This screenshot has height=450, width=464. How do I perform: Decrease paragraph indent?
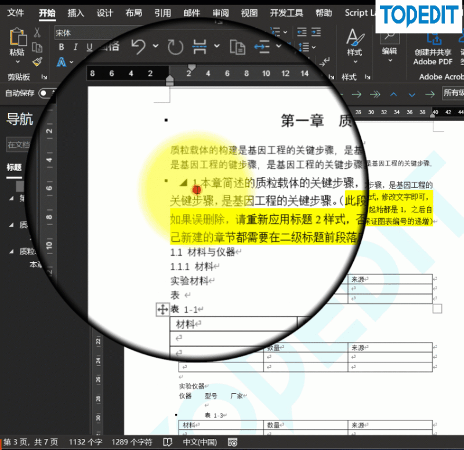[302, 32]
